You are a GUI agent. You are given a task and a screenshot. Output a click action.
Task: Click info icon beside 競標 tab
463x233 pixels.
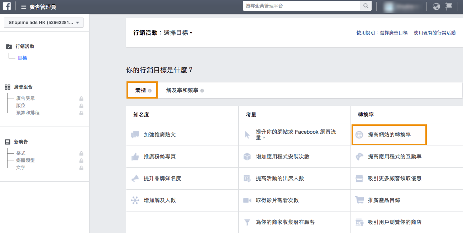(150, 91)
